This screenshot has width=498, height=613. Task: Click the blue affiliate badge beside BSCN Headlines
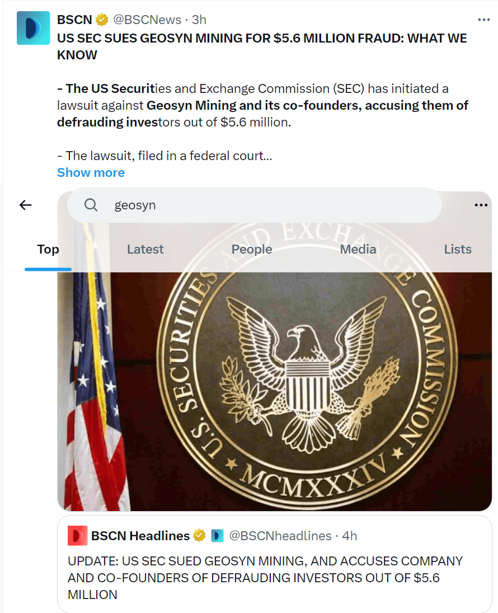[218, 536]
